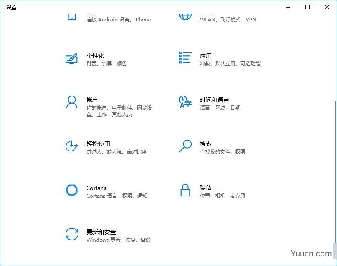Click the vertical scrollbar on the right
This screenshot has width=337, height=266.
pos(335,172)
